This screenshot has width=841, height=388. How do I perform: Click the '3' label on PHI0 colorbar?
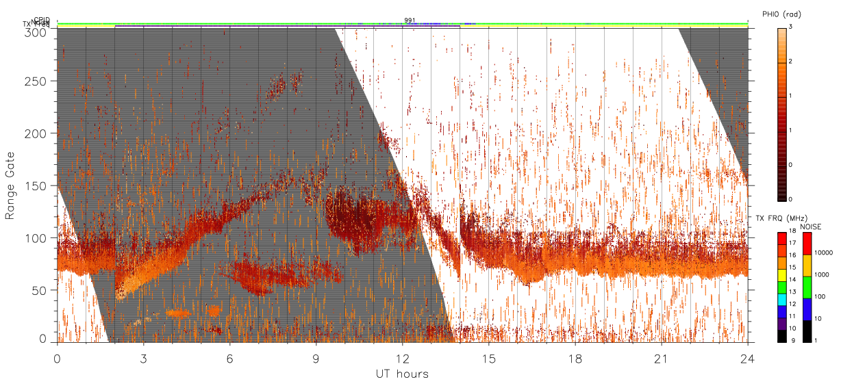coord(791,27)
